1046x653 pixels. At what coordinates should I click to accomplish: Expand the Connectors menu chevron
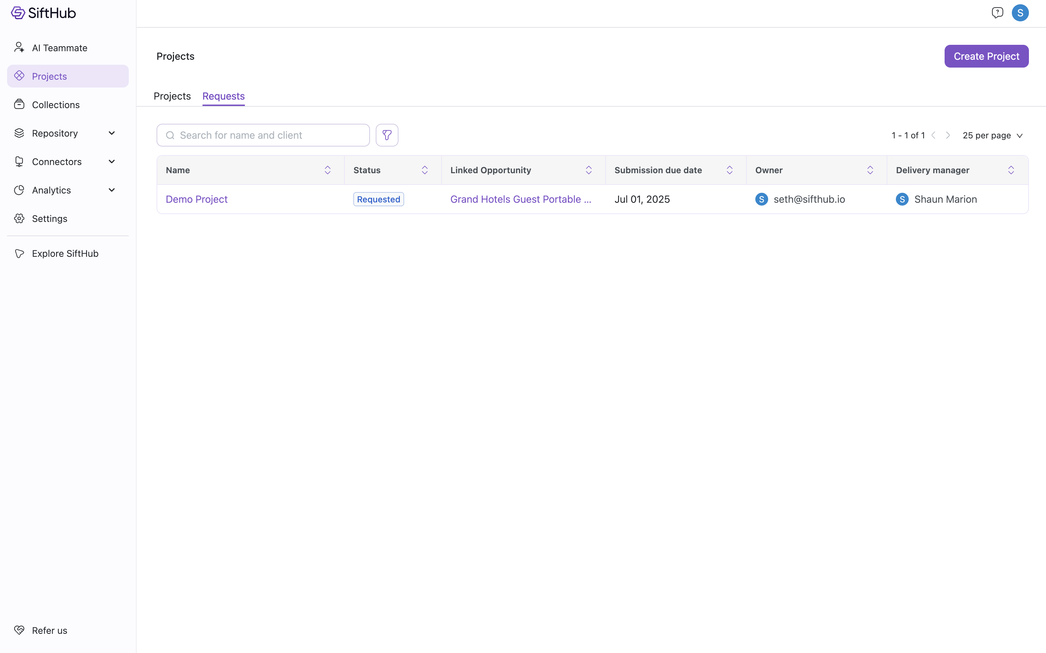pyautogui.click(x=111, y=161)
